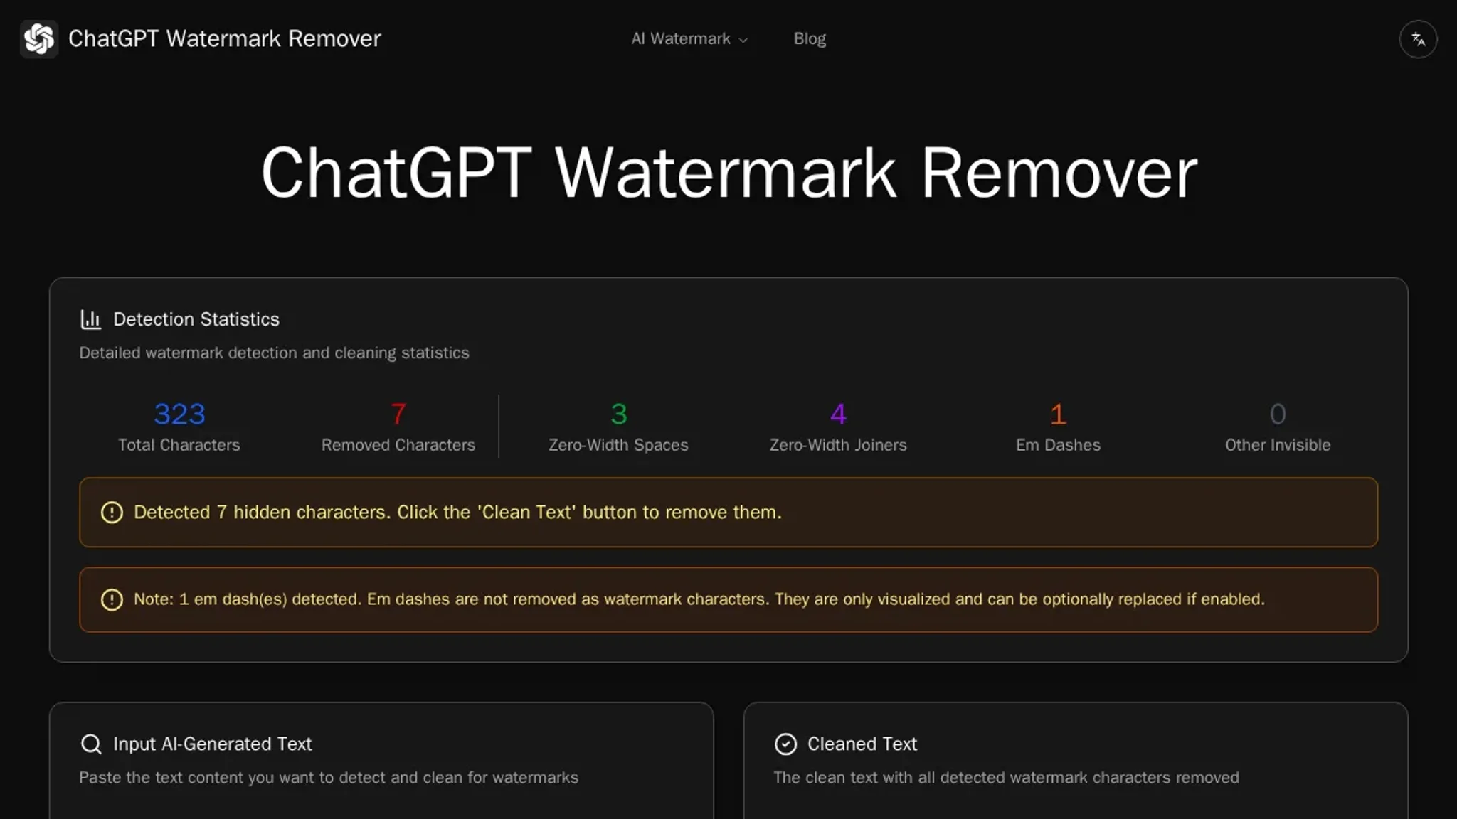Screen dimensions: 1457x819
Task: Click 'Paste the text content' description line
Action: point(329,778)
